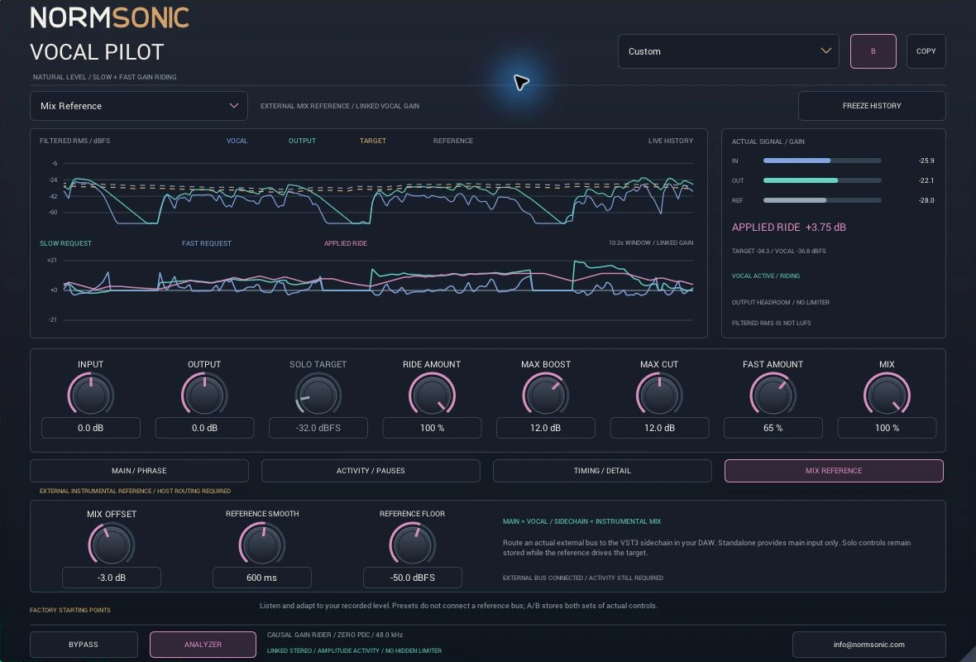Click the FAST AMOUNT knob
Screen dimensions: 976x662
pyautogui.click(x=773, y=394)
